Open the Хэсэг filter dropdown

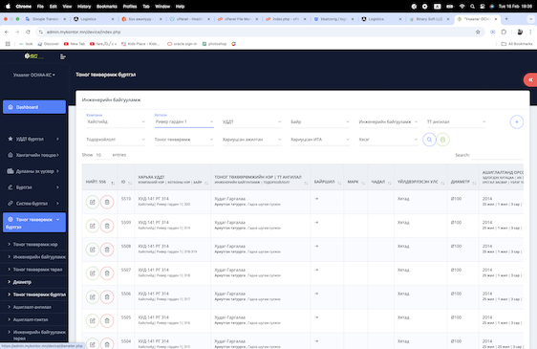coord(388,140)
